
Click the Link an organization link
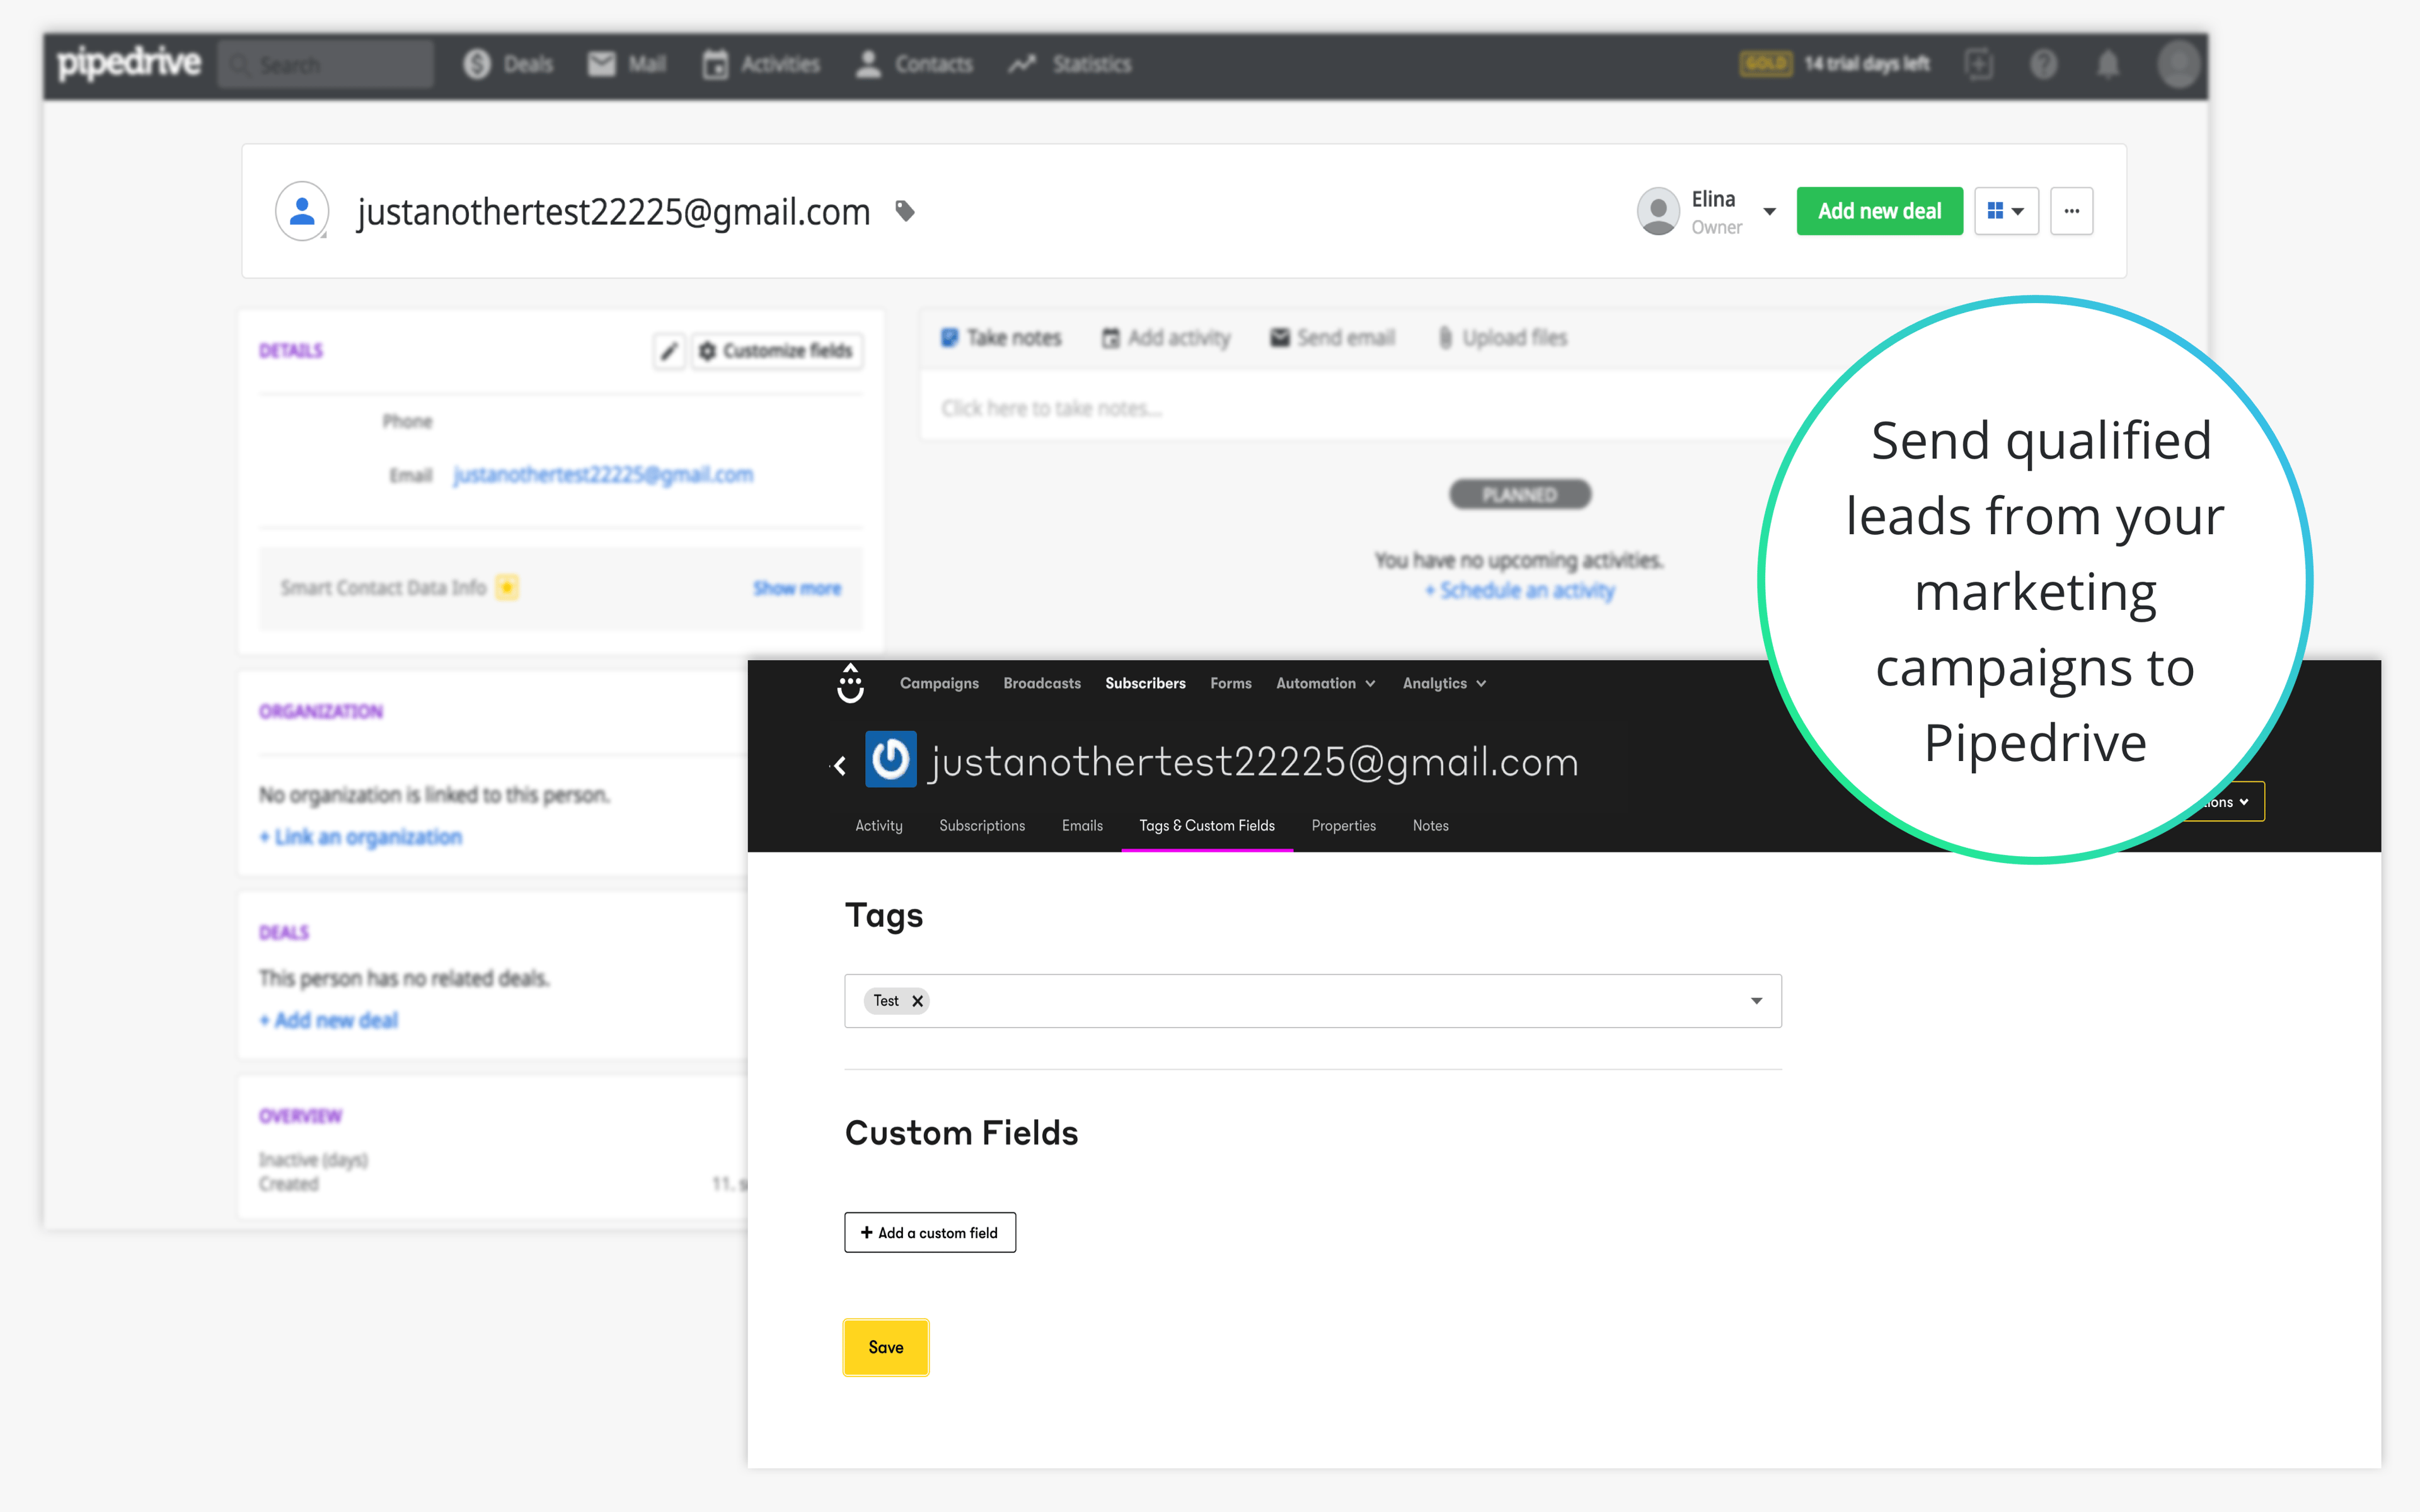pos(361,837)
